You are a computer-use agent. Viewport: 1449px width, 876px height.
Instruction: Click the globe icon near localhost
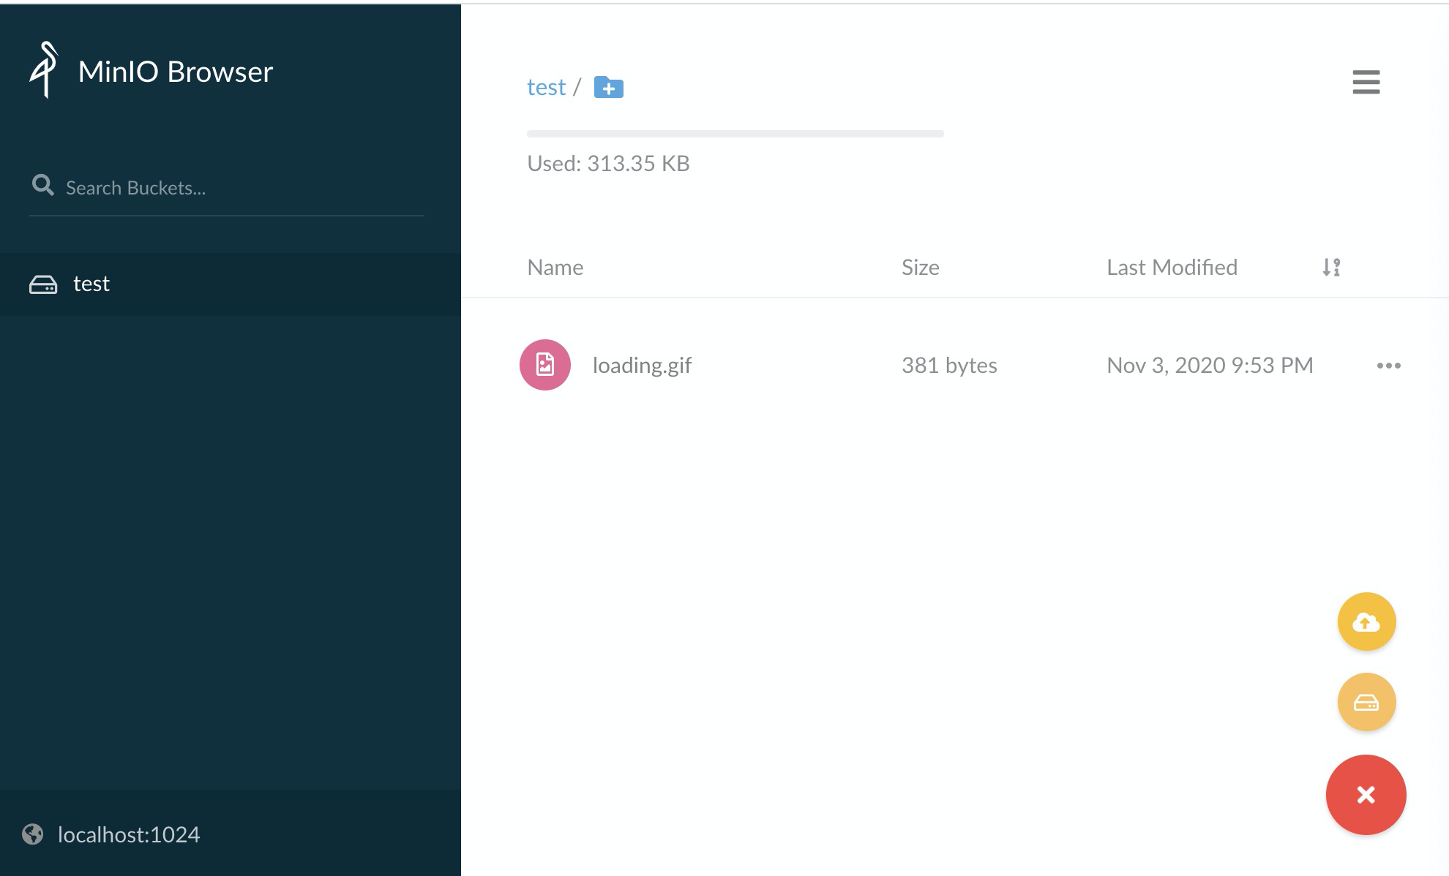(33, 834)
